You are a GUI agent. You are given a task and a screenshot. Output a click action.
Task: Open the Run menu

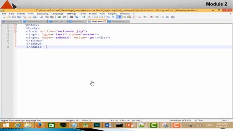coord(102,14)
